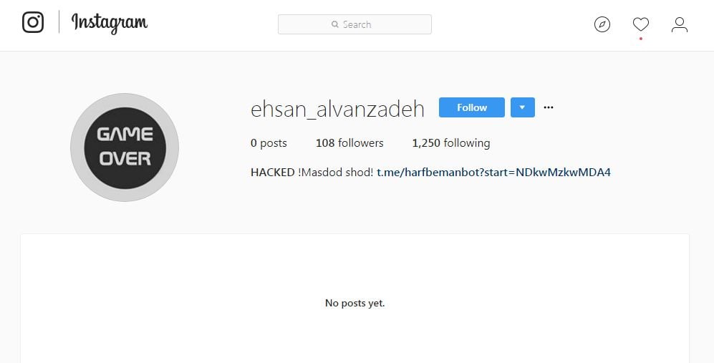View the 108 followers list
Image resolution: width=714 pixels, height=363 pixels.
pyautogui.click(x=349, y=143)
